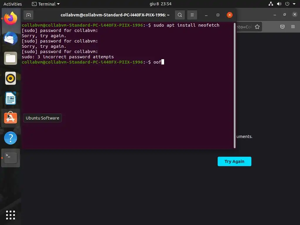Close the terminal window
Viewport: 300px width, 225px height.
point(230,15)
